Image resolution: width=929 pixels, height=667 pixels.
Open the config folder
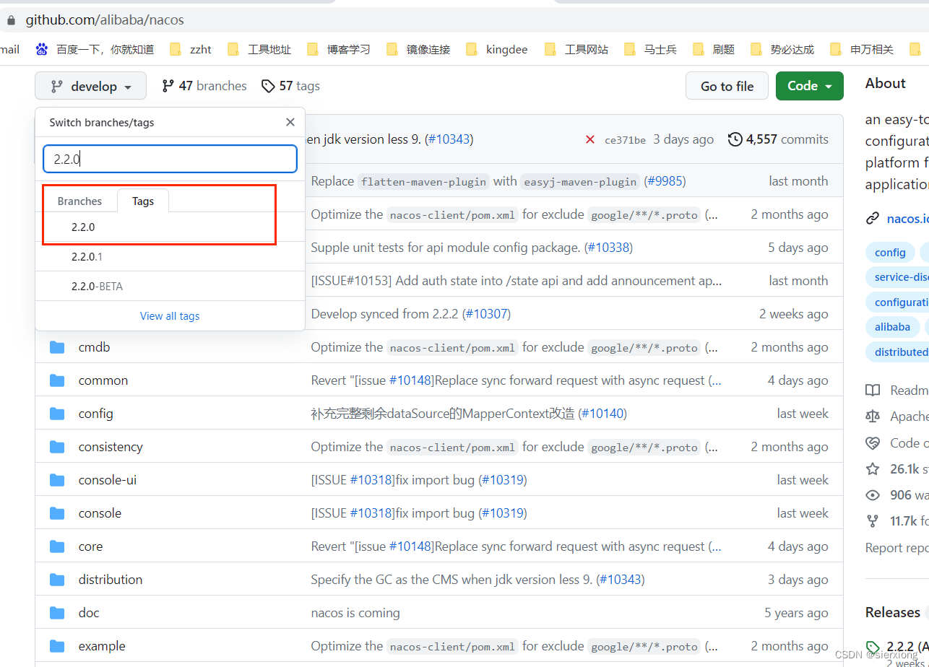coord(95,414)
